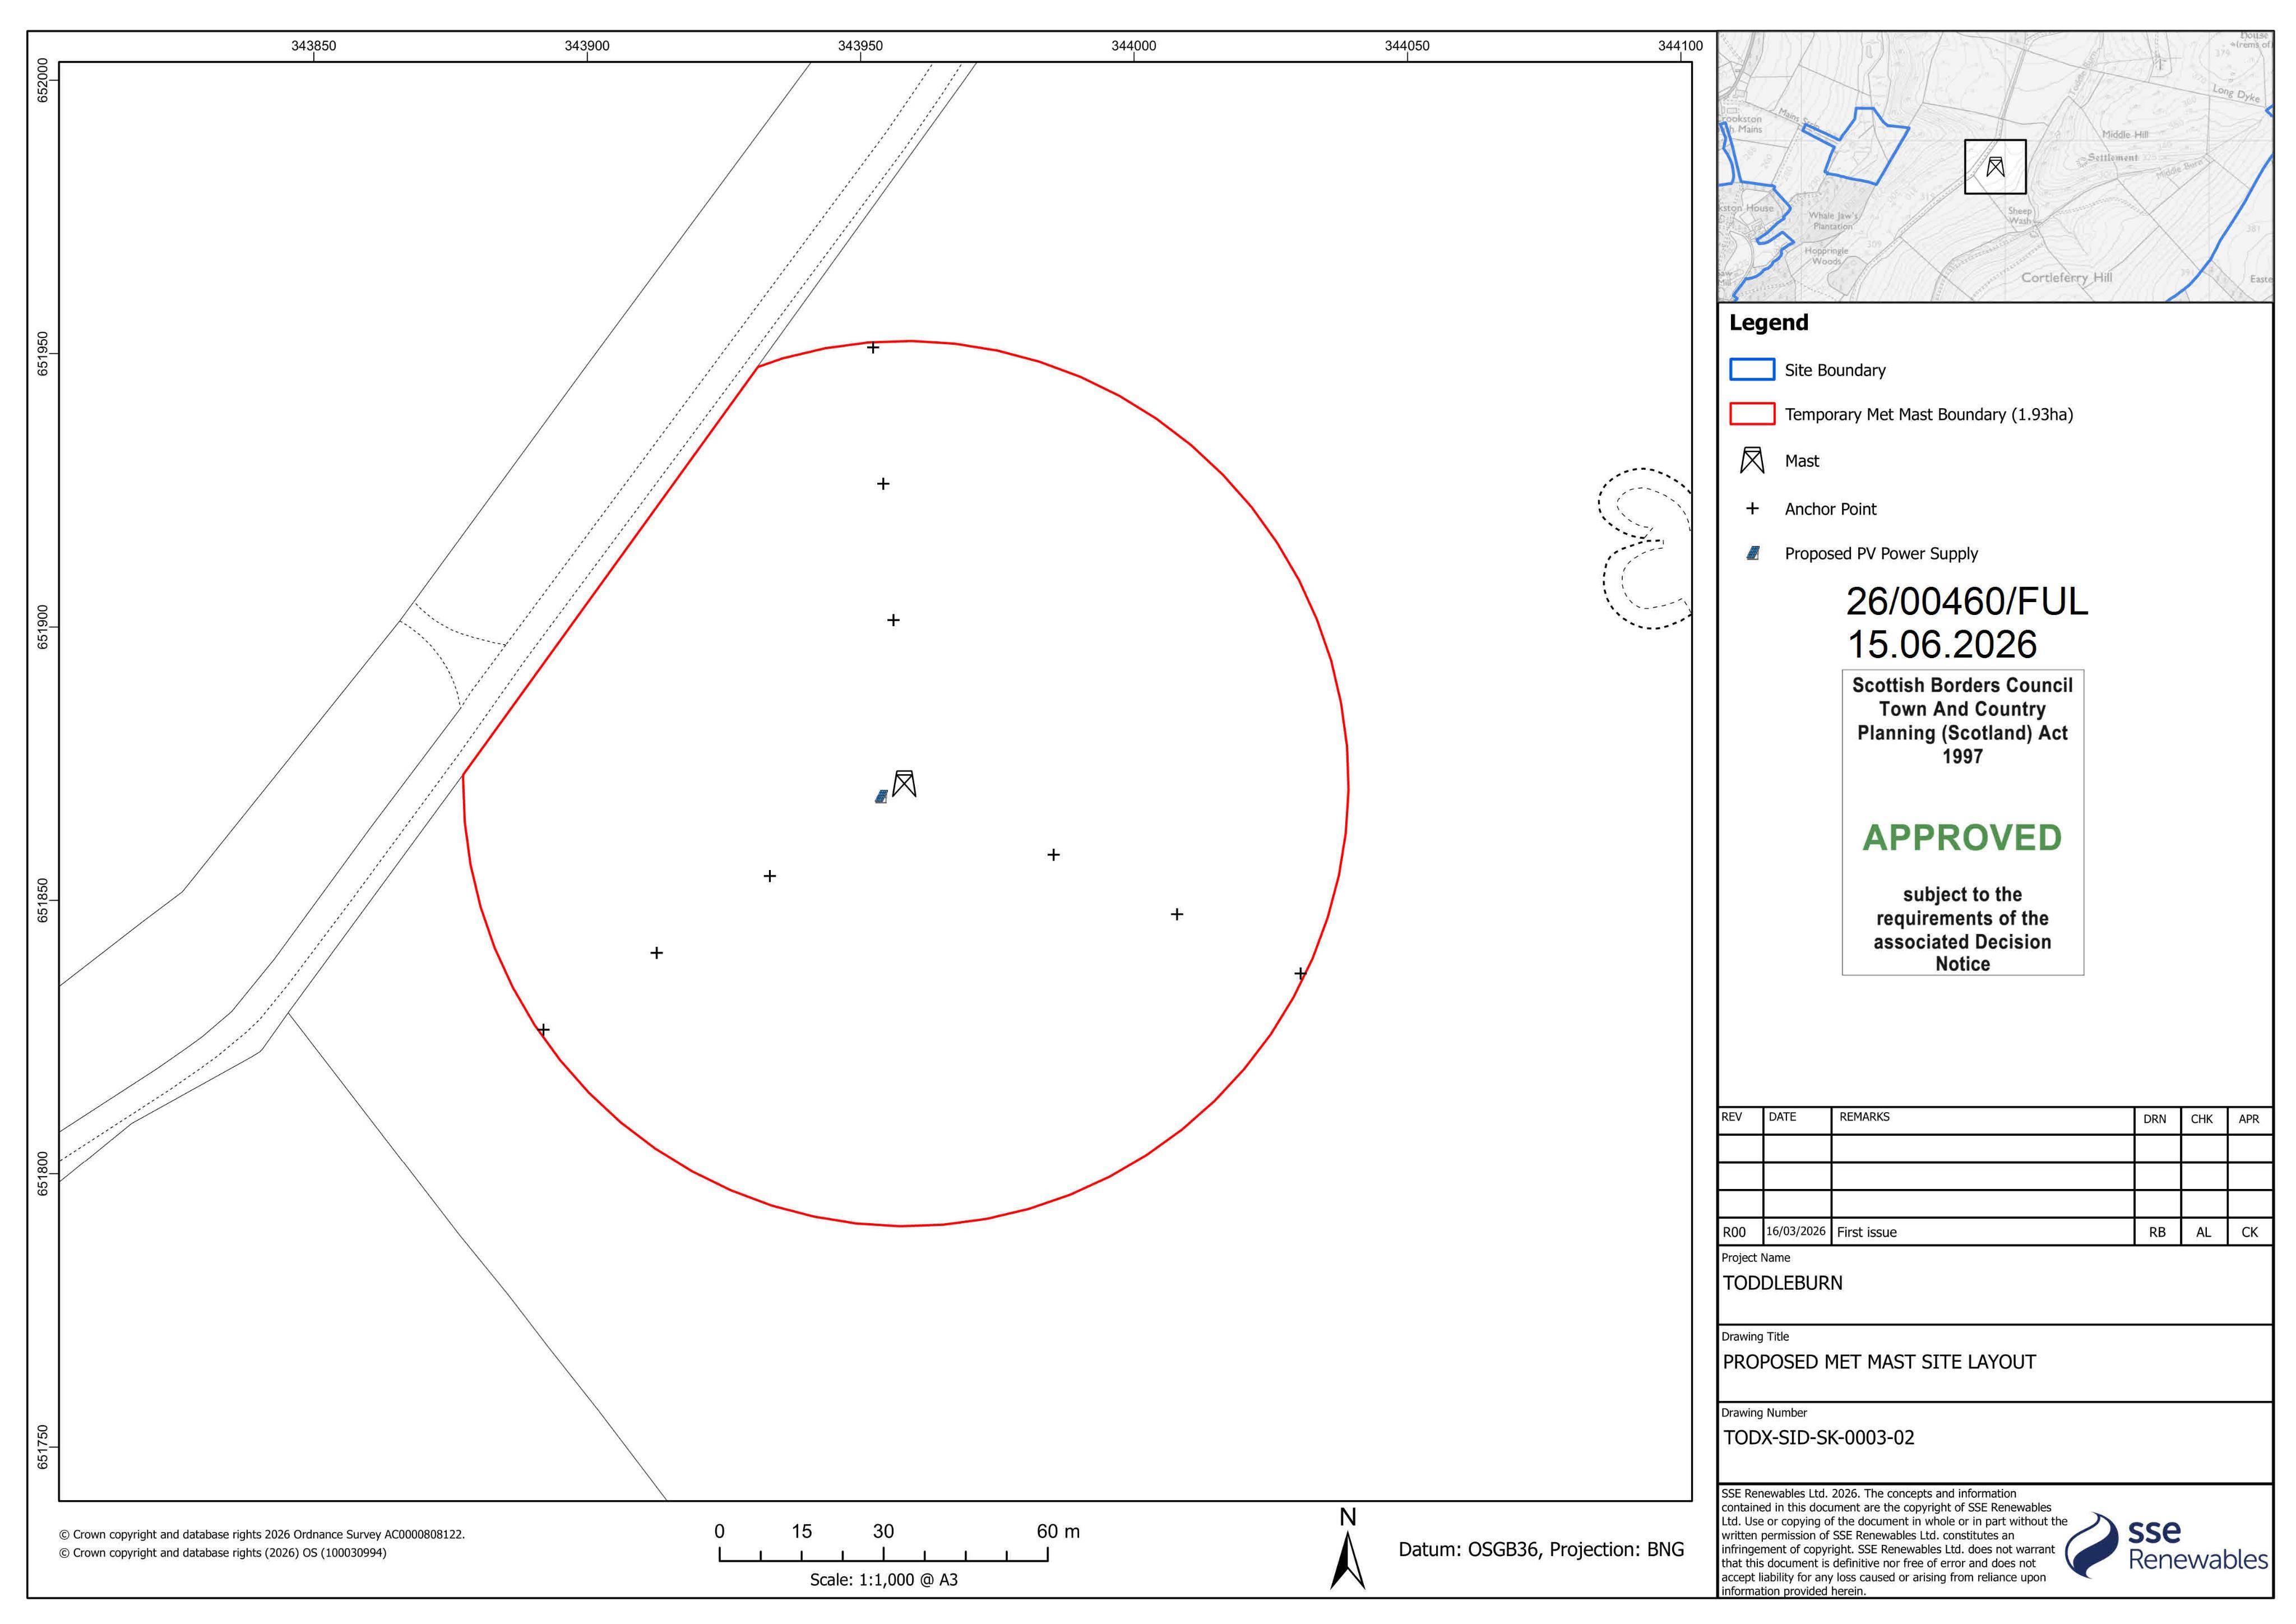This screenshot has height=1624, width=2296.
Task: Click the inset location overview map
Action: tap(1995, 167)
